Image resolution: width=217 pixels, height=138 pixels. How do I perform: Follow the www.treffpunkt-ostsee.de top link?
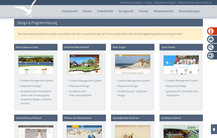tap(131, 3)
